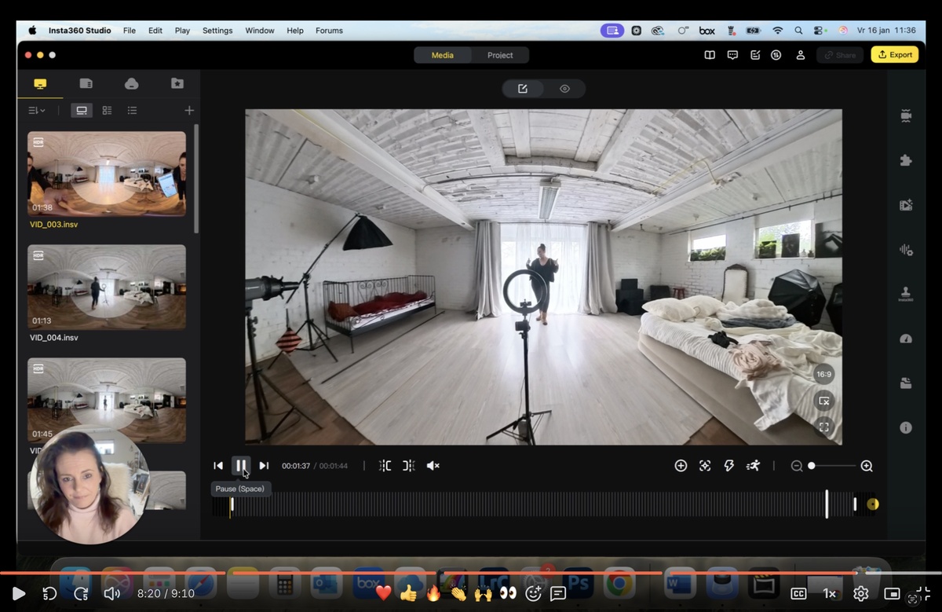
Task: Add media with the plus icon
Action: [189, 111]
